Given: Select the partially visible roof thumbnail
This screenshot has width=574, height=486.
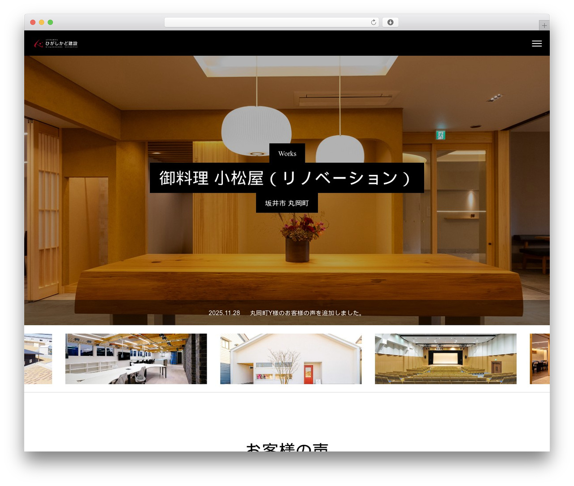Looking at the screenshot, I should (x=38, y=359).
